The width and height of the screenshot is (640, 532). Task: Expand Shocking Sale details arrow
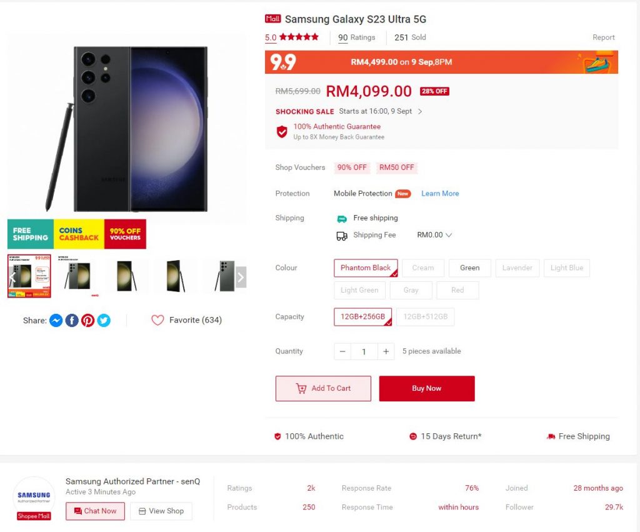click(420, 111)
